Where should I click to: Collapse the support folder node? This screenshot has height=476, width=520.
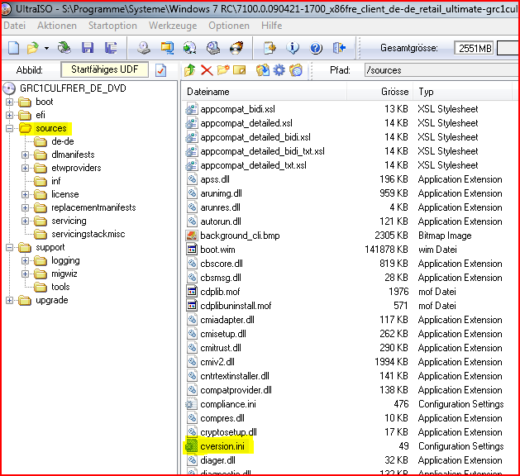click(x=9, y=247)
